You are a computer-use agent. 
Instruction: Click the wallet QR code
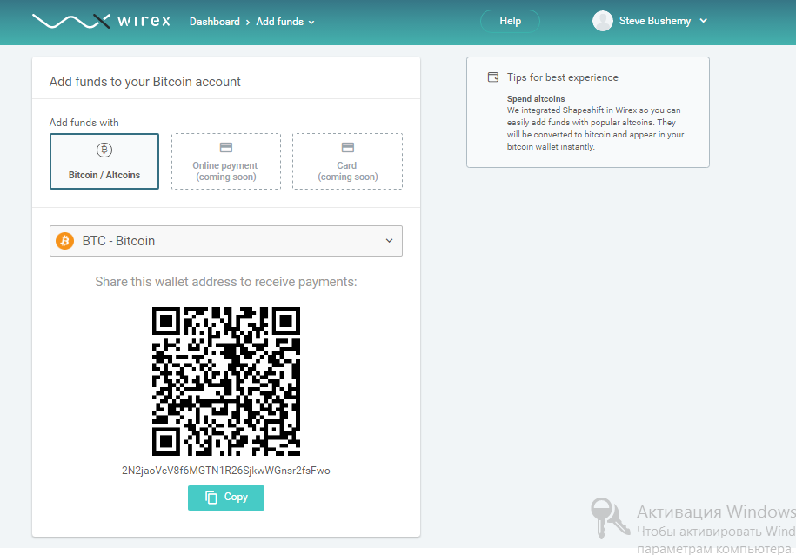(226, 381)
